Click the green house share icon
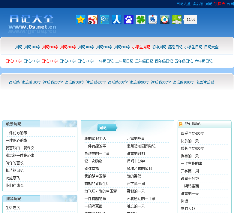The width and height of the screenshot is (234, 213). [177, 20]
